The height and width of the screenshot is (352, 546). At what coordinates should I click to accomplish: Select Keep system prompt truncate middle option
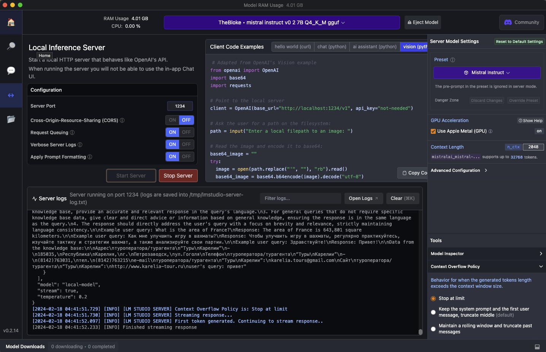[x=433, y=312]
